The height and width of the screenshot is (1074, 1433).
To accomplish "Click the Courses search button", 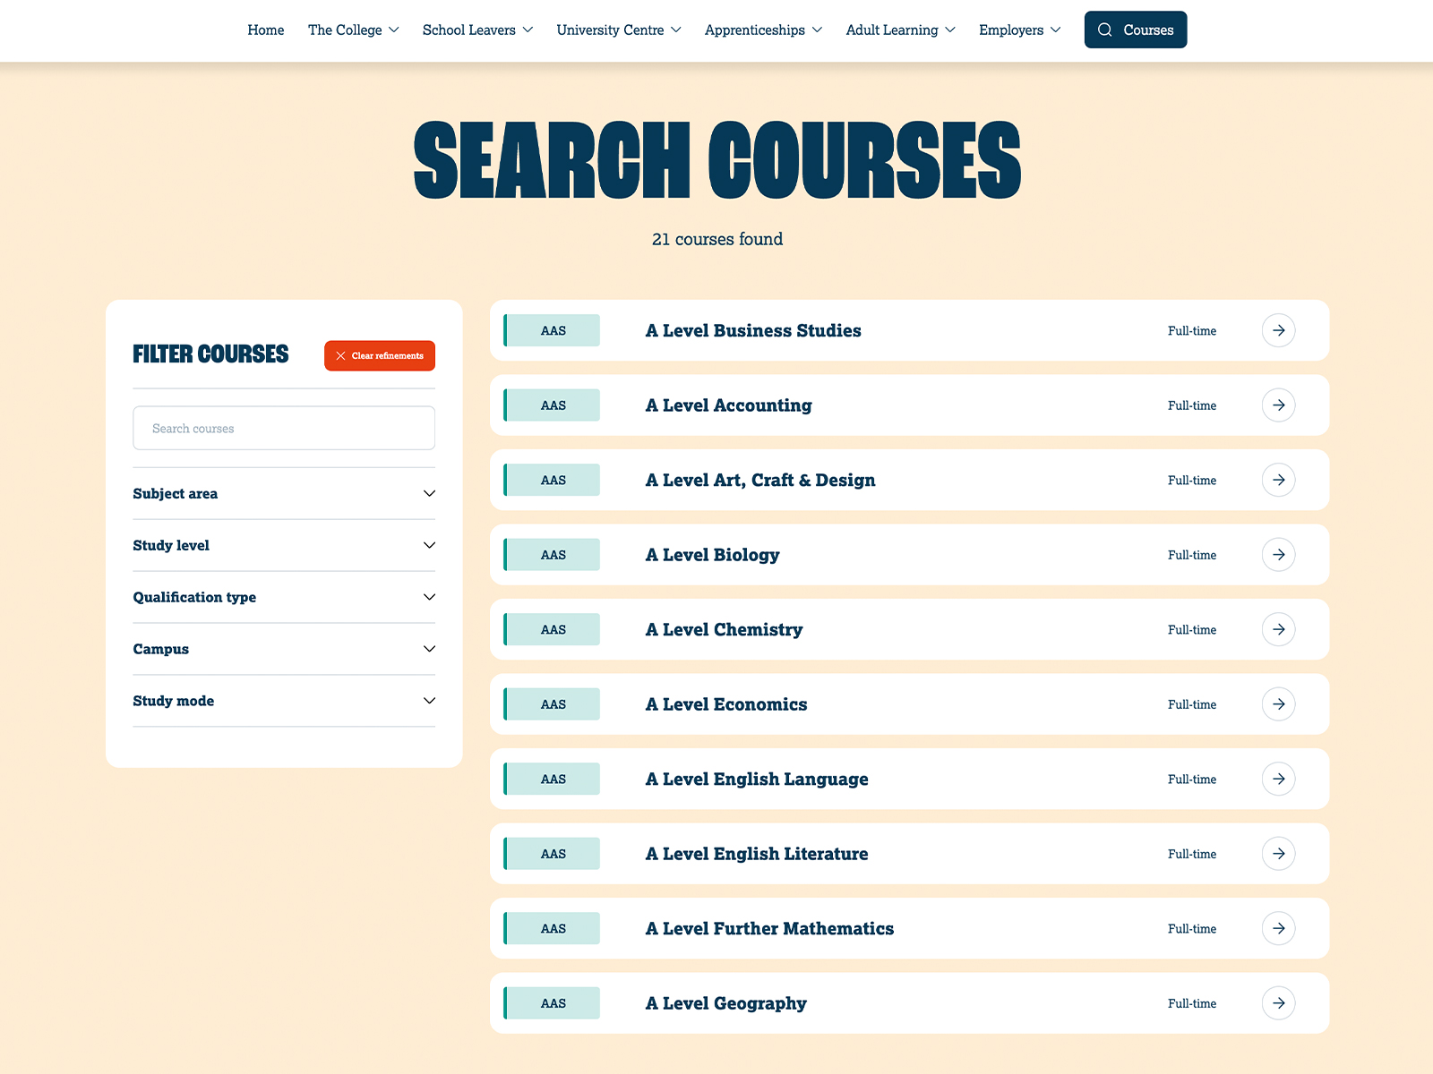I will pyautogui.click(x=1135, y=30).
